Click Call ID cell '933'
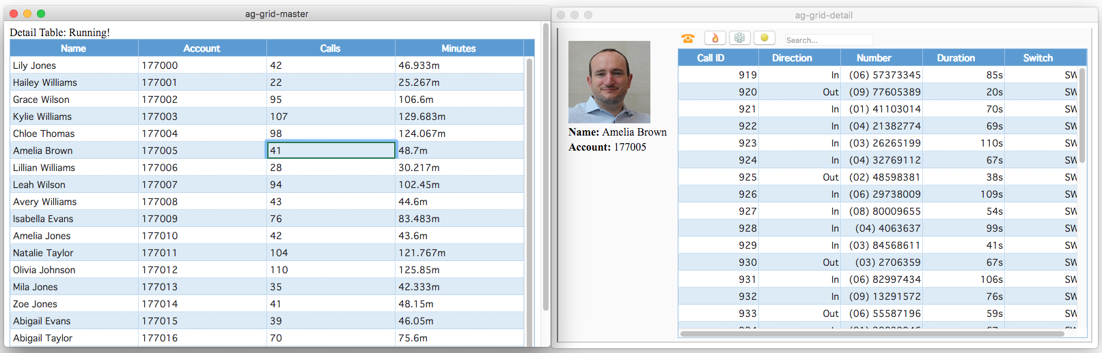The image size is (1102, 353). tap(718, 313)
